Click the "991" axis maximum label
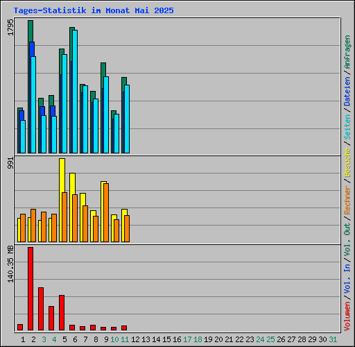 point(10,163)
